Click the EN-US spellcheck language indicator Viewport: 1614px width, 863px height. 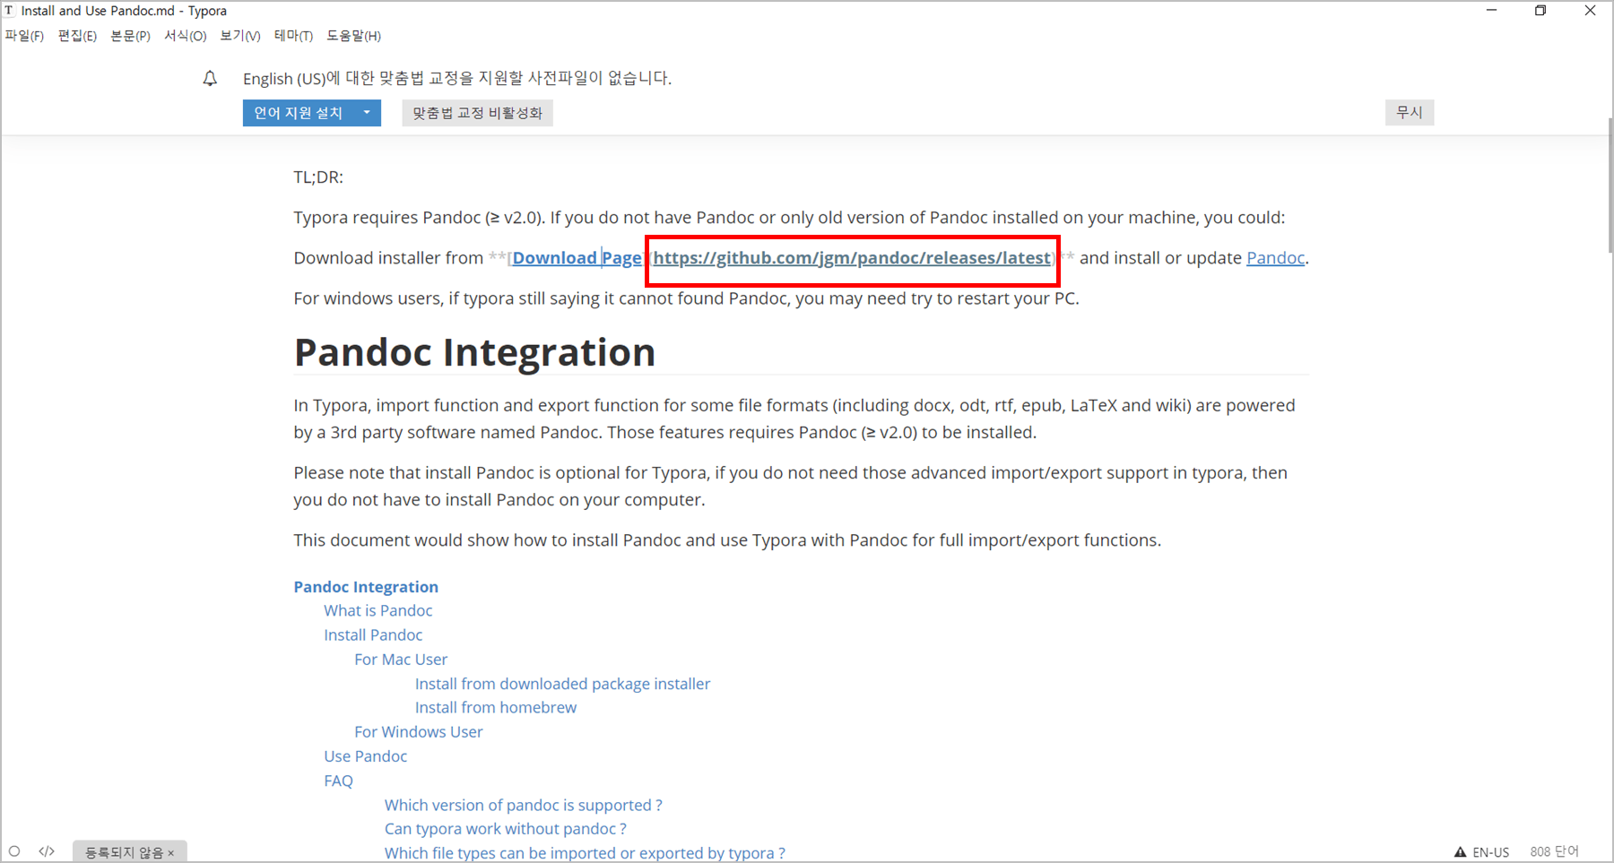point(1490,852)
